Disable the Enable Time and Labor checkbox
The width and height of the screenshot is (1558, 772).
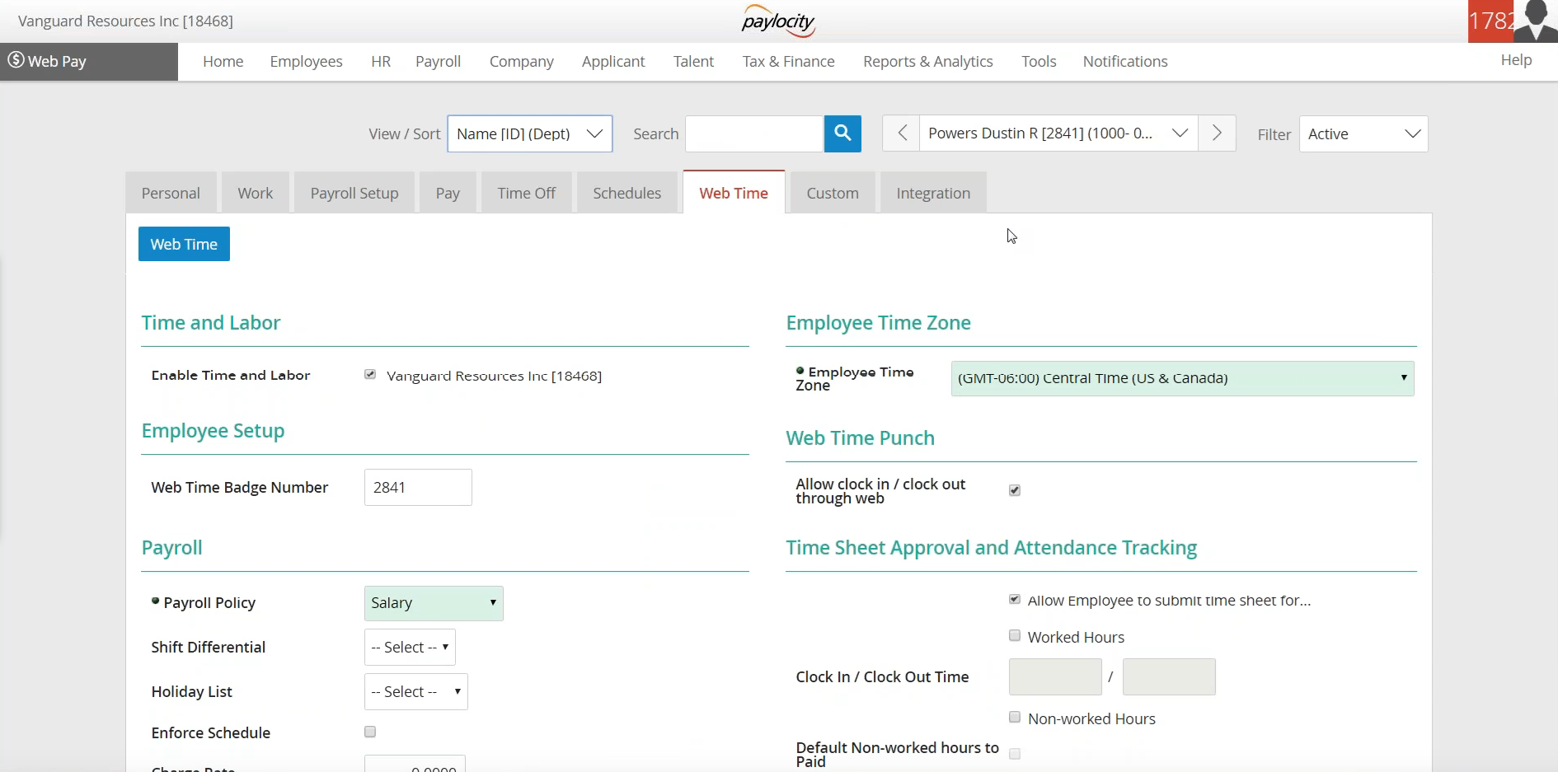pos(369,374)
